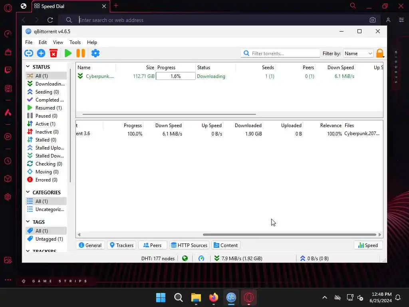This screenshot has height=307, width=409.
Task: Collapse the CATEGORIES section
Action: click(28, 192)
